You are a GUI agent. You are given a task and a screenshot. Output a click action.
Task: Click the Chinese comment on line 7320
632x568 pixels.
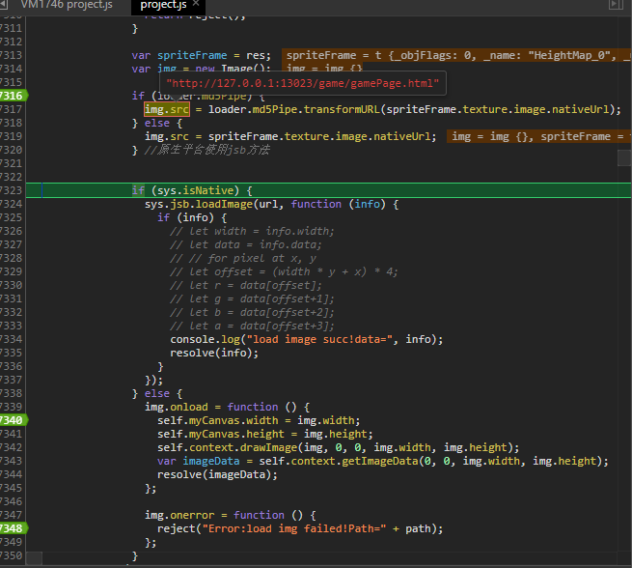tap(207, 150)
